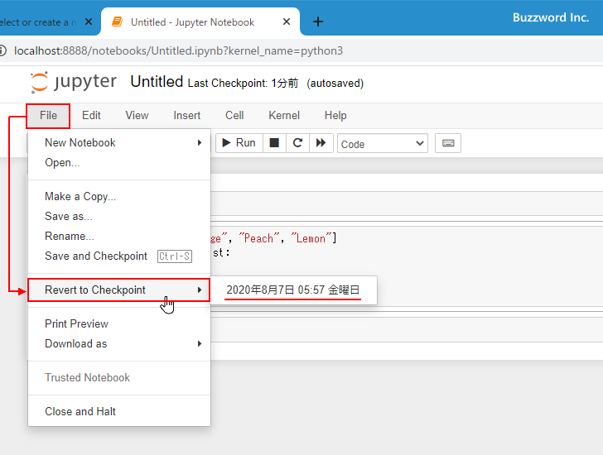
Task: Switch to the Untitled - Jupyter Notebook tab
Action: pos(200,22)
